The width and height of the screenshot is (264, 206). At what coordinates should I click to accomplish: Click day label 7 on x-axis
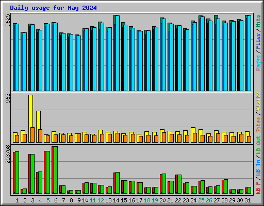[x=63, y=200]
